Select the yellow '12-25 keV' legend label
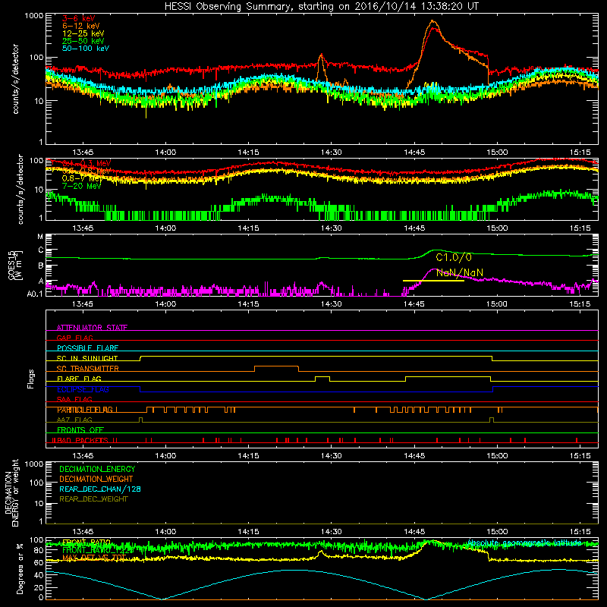The width and height of the screenshot is (607, 607). 83,33
